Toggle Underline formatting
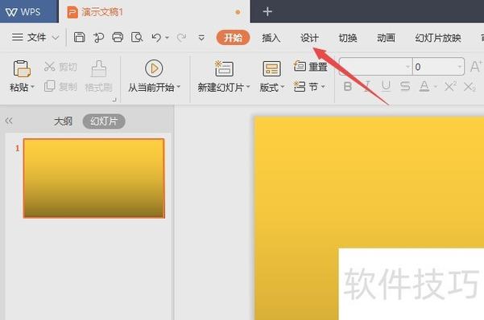Viewport: 484px width, 320px height. (386, 87)
